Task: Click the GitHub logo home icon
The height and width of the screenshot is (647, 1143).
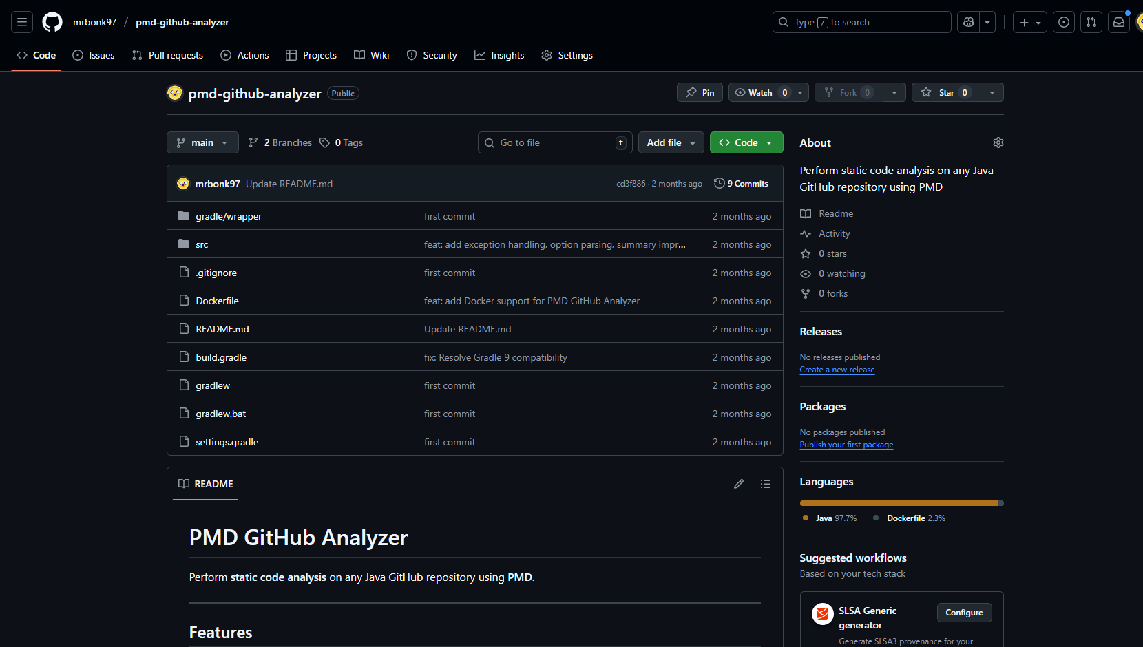Action: click(x=52, y=22)
